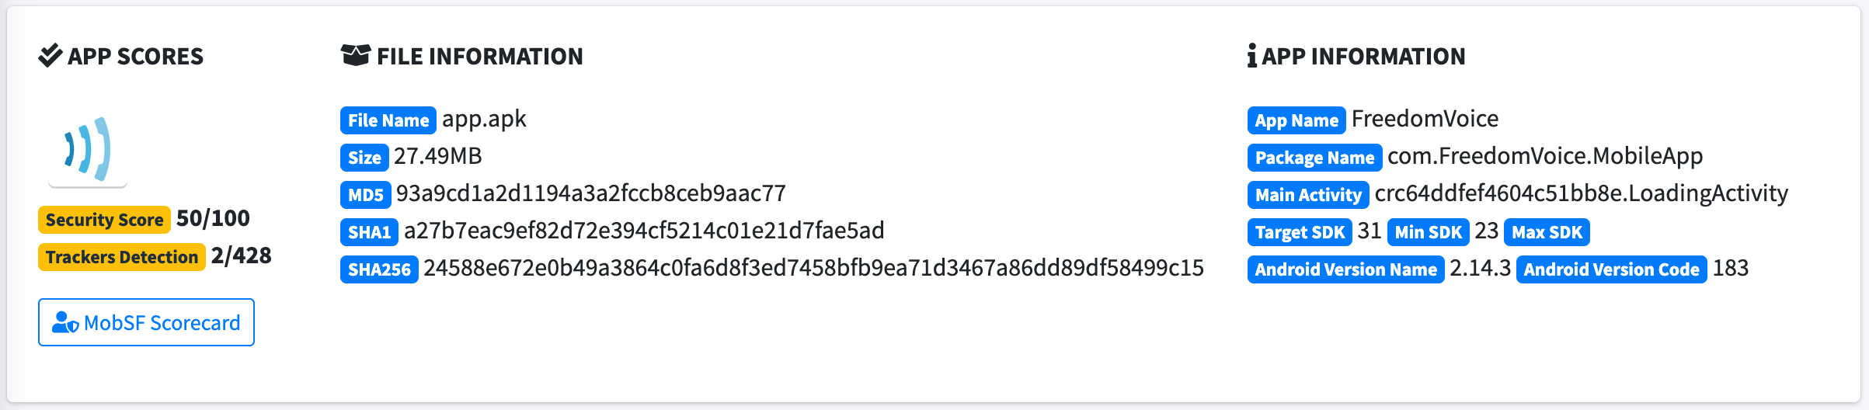
Task: Click the Max SDK badge
Action: 1547,232
